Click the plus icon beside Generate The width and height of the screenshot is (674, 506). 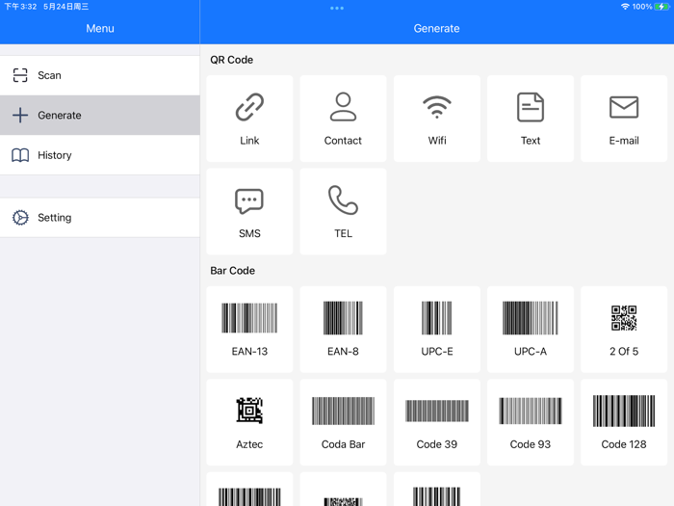[20, 116]
